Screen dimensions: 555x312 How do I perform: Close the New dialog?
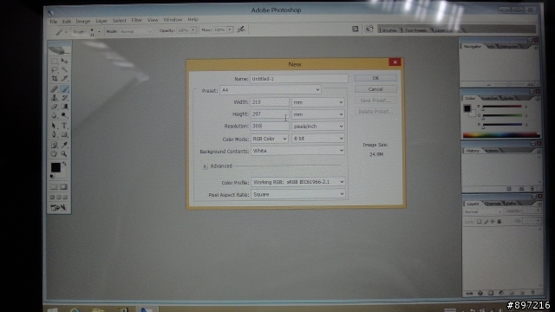click(395, 62)
